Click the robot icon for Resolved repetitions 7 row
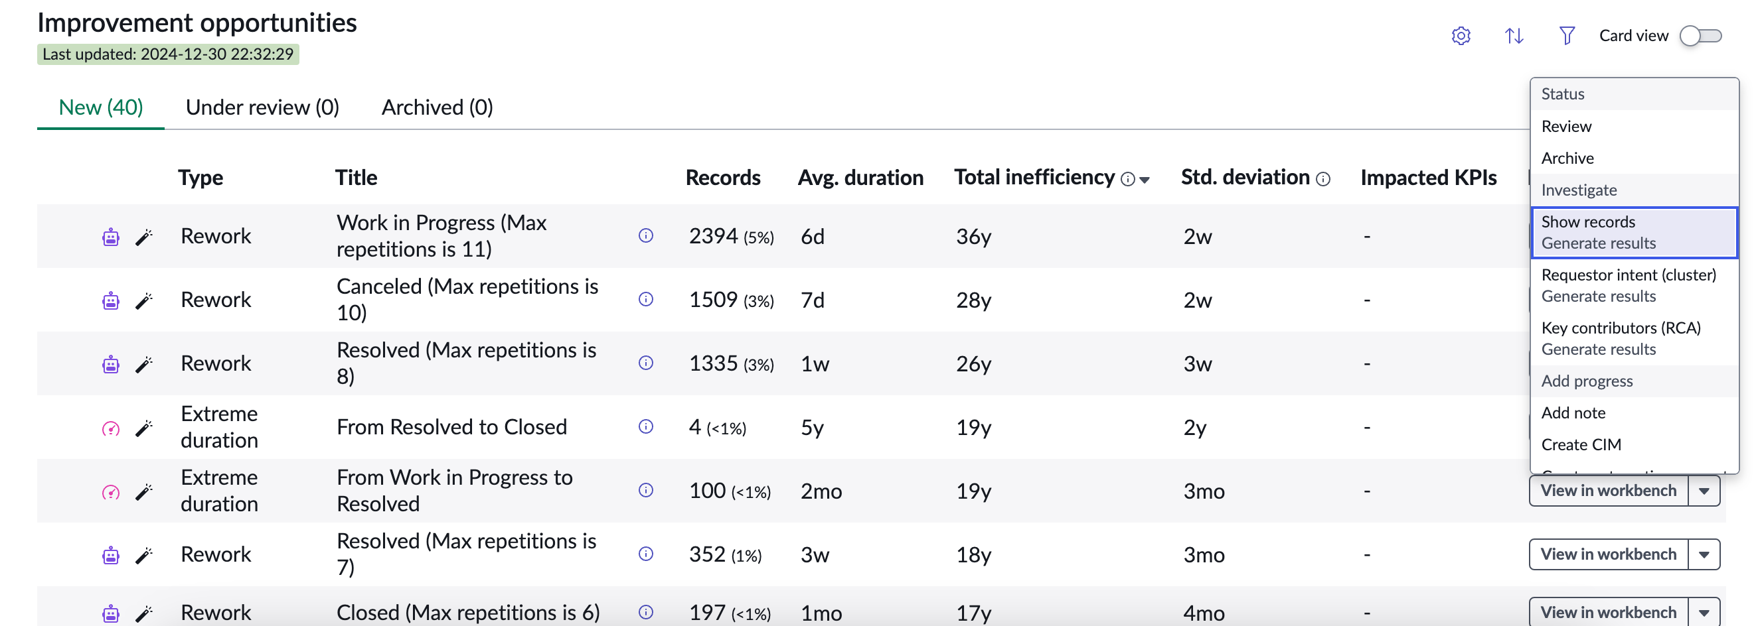Viewport: 1758px width, 626px height. coord(111,554)
